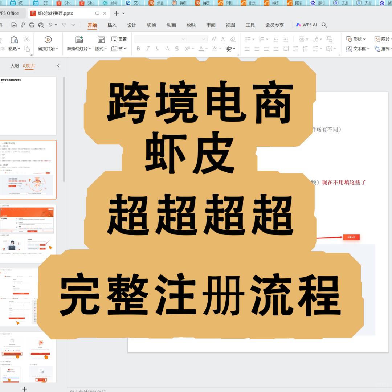Click the convert to SmartArt icon

[330, 39]
